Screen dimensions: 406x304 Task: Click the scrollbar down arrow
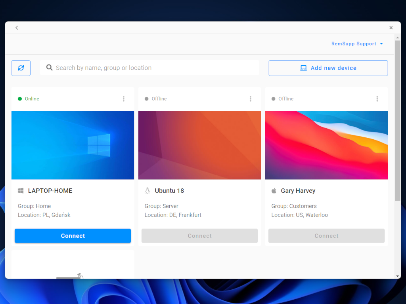click(x=398, y=276)
